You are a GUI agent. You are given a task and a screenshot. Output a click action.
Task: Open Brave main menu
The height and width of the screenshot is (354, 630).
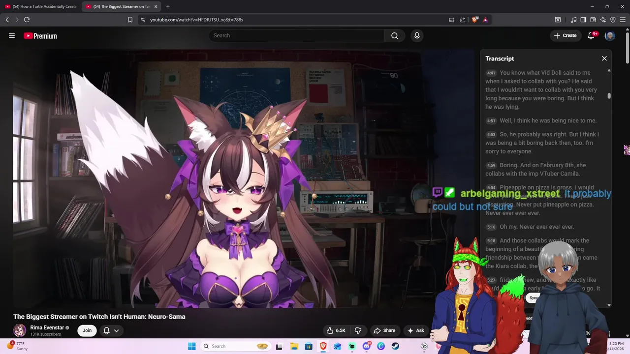(x=623, y=20)
